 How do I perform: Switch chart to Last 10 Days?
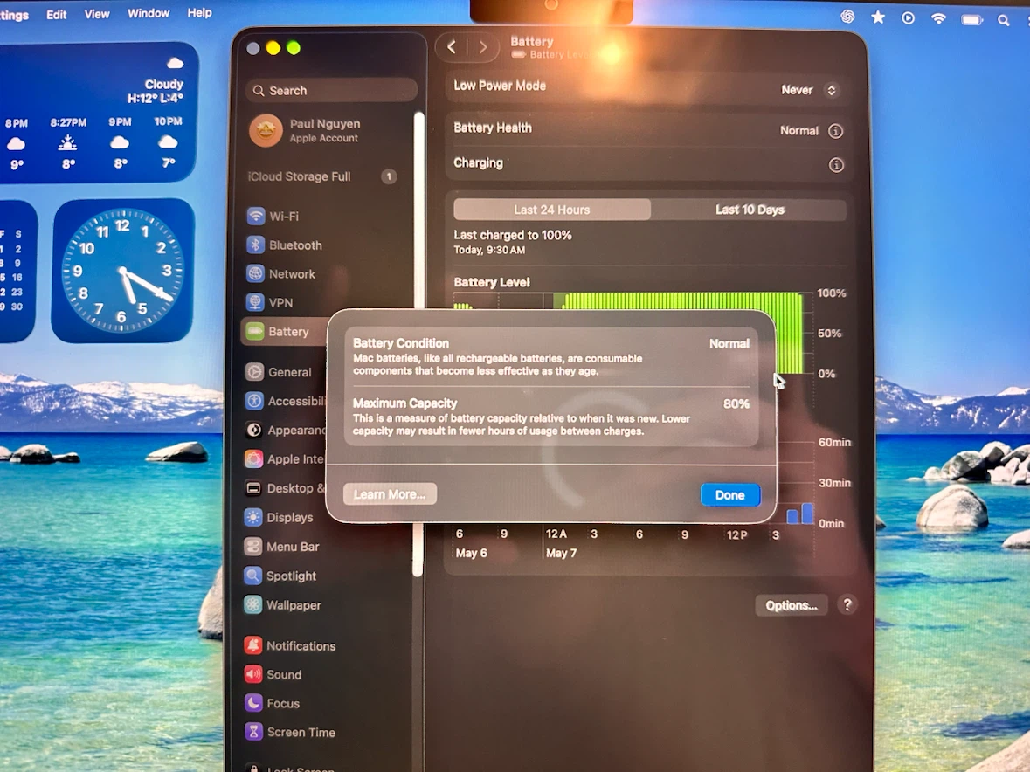coord(750,210)
